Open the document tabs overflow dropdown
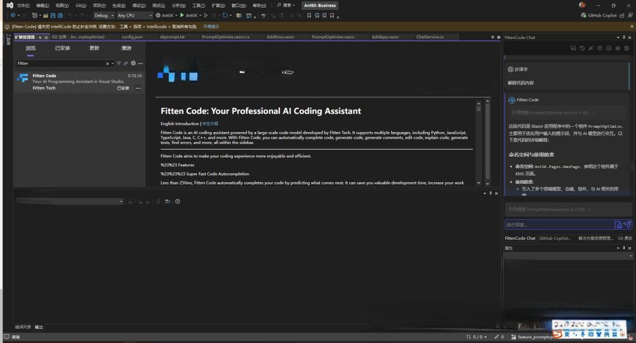 [x=492, y=37]
